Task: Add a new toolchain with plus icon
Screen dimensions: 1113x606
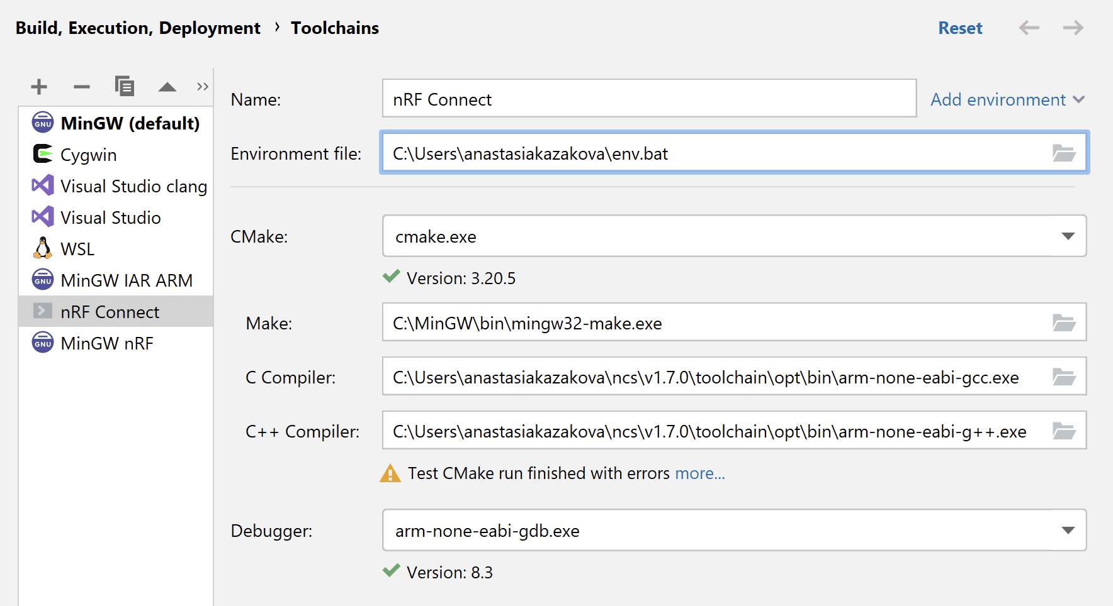Action: pyautogui.click(x=39, y=87)
